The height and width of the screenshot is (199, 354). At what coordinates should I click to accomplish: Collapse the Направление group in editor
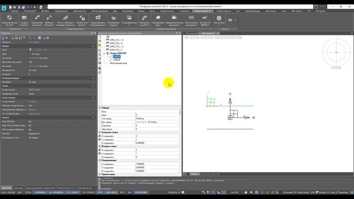100,160
